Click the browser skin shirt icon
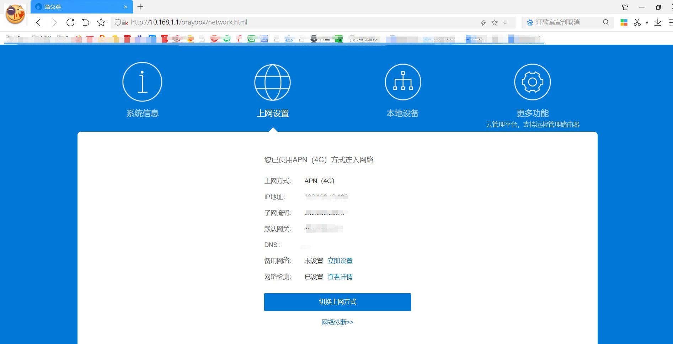This screenshot has height=344, width=673. click(625, 7)
